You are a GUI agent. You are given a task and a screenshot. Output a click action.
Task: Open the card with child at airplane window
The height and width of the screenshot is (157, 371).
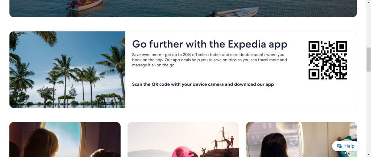pyautogui.click(x=65, y=140)
